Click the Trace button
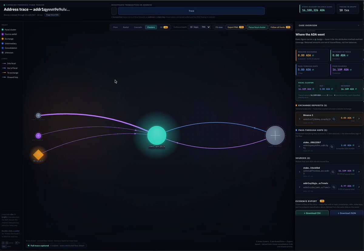This screenshot has height=251, width=364. pyautogui.click(x=191, y=11)
